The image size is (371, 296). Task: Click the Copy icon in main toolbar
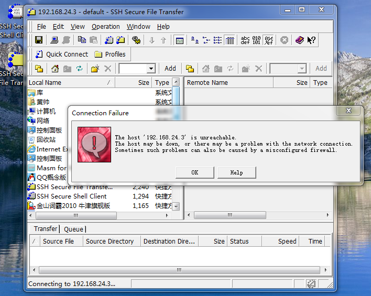tap(82, 40)
